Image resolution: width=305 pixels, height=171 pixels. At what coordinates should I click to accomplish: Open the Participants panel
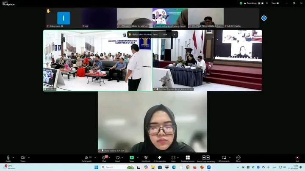tap(86, 158)
